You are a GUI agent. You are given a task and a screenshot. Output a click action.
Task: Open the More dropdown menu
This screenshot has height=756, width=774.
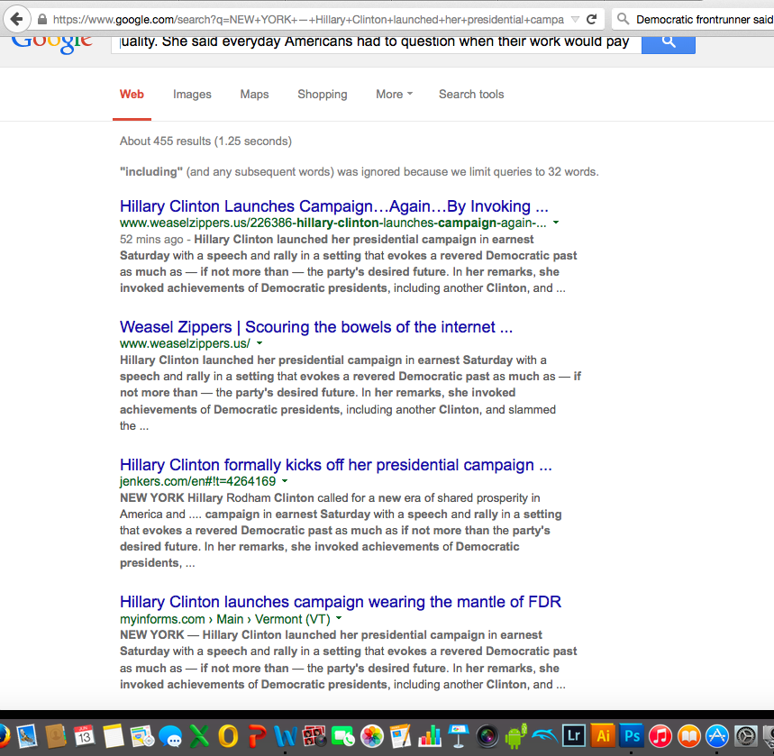coord(394,95)
